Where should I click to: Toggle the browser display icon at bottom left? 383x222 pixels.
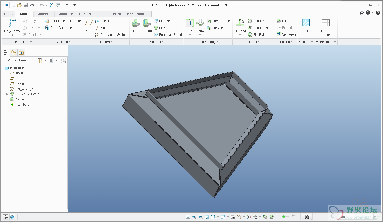pyautogui.click(x=12, y=217)
